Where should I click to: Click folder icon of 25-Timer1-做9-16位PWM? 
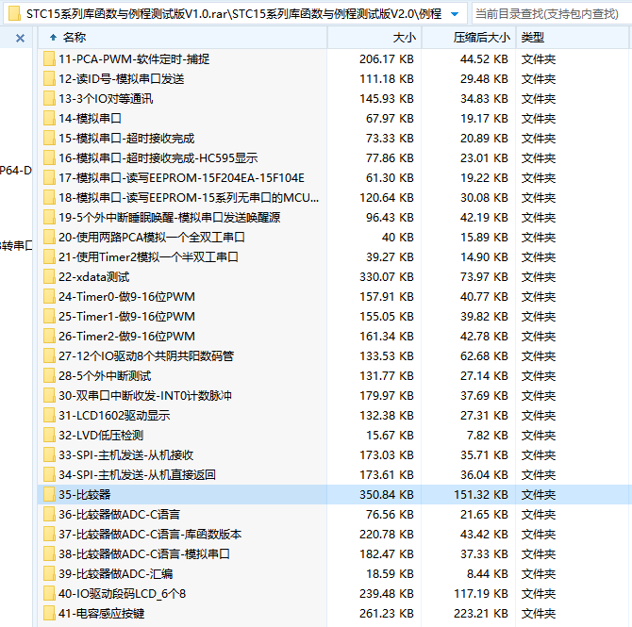pyautogui.click(x=49, y=316)
